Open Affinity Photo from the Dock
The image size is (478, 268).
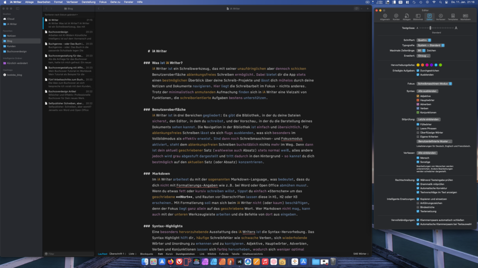click(205, 261)
